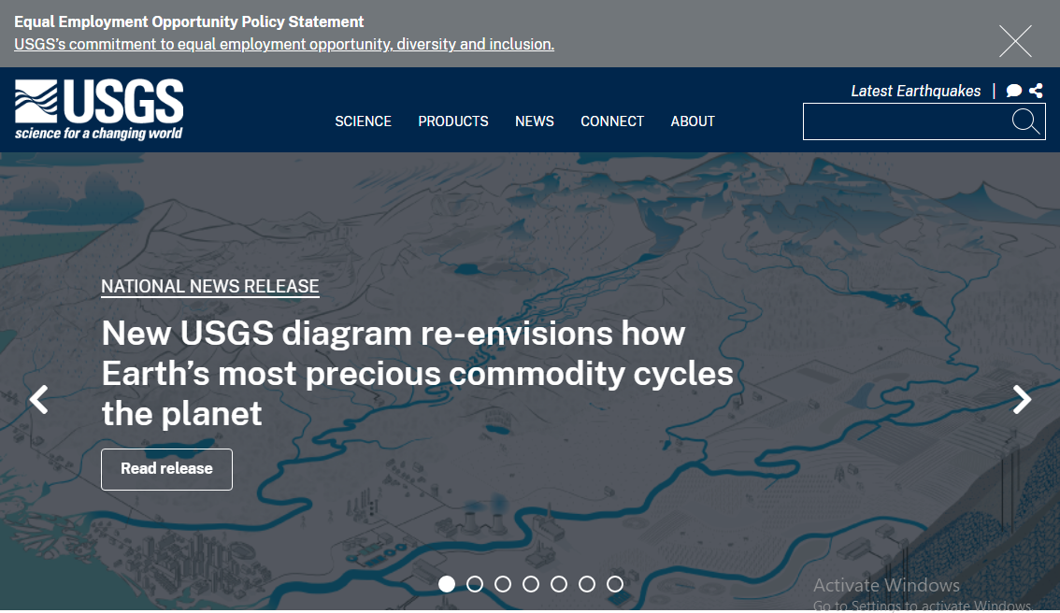Select the fourth carousel dot

tap(531, 584)
